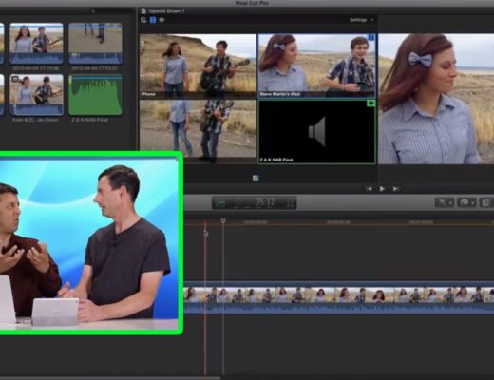This screenshot has height=380, width=494.
Task: Click the main viewer image of girl
Action: (436, 99)
